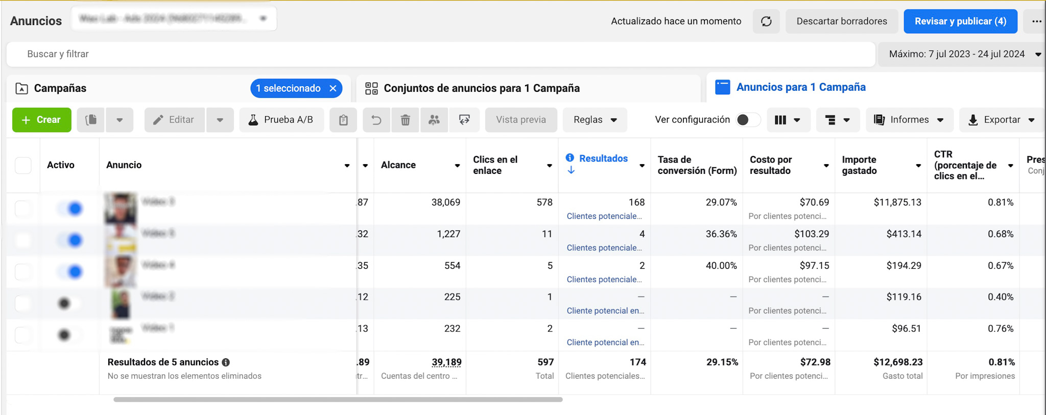Open the date range Máximo dropdown
The width and height of the screenshot is (1046, 415).
(962, 54)
